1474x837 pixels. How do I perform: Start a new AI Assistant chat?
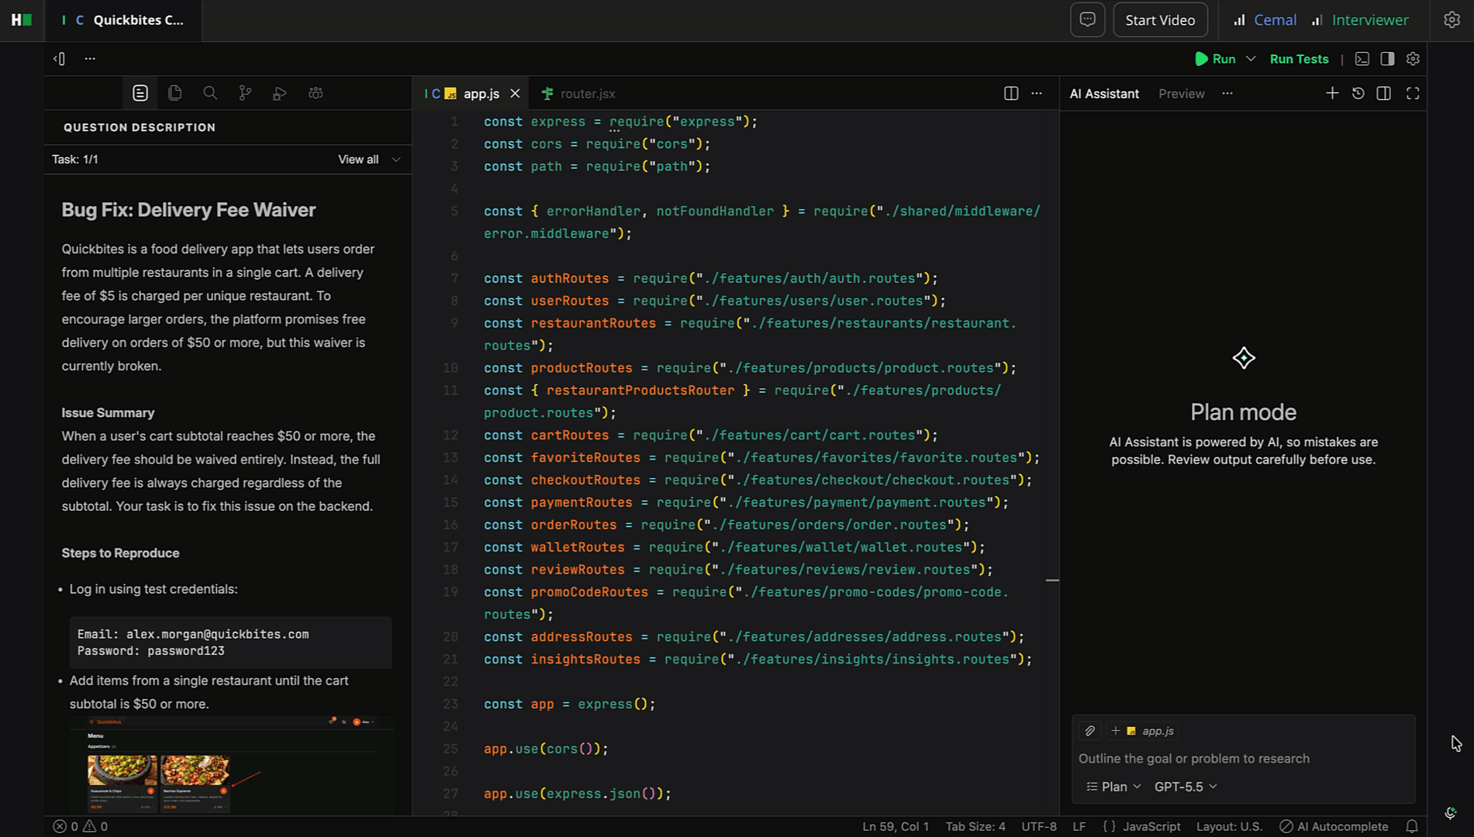click(1332, 94)
